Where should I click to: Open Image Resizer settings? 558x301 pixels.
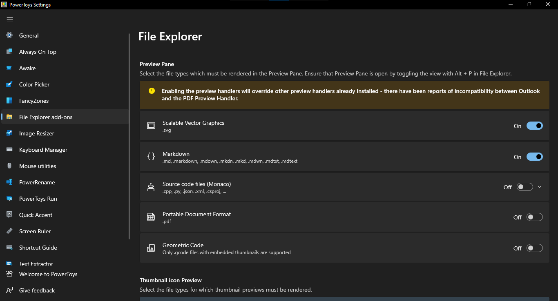click(65, 133)
